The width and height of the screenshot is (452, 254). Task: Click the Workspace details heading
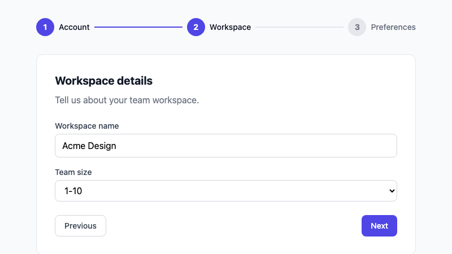tap(104, 81)
